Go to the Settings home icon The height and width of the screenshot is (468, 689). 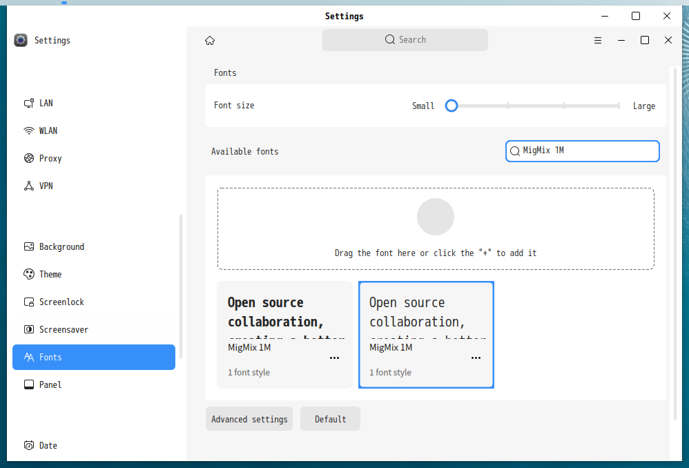pyautogui.click(x=210, y=41)
